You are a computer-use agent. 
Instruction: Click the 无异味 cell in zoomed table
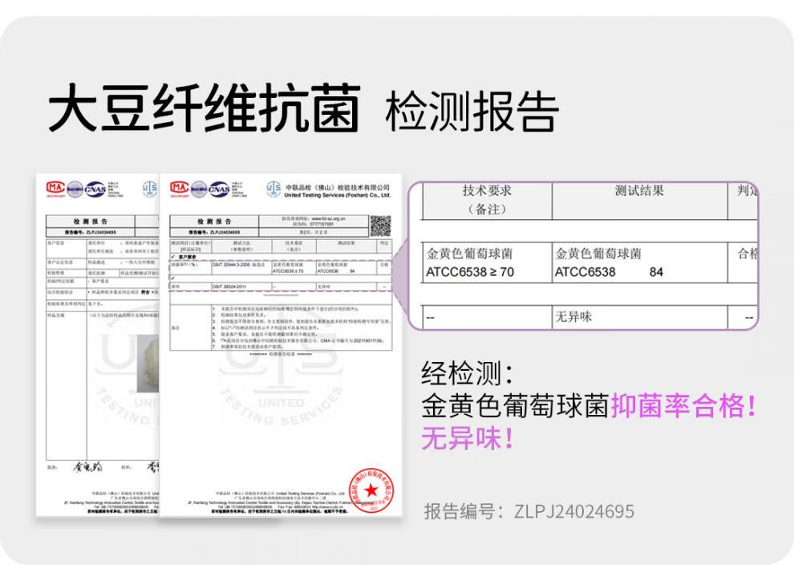pyautogui.click(x=573, y=317)
